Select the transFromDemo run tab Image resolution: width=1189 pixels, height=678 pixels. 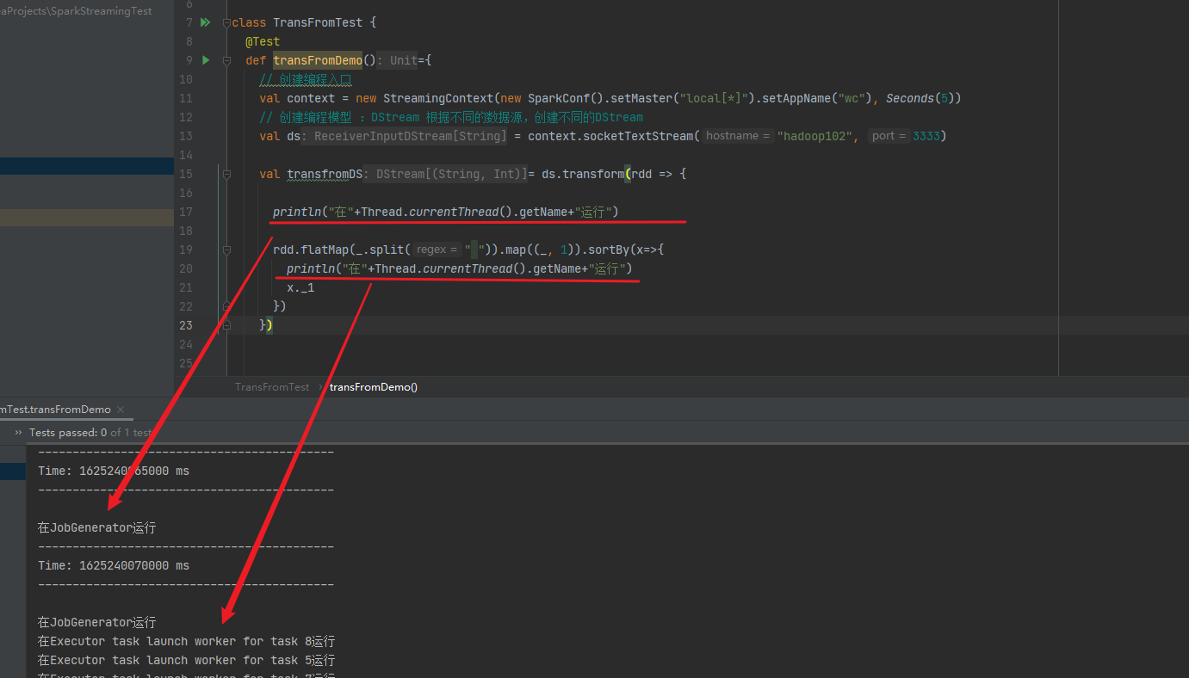click(x=55, y=410)
